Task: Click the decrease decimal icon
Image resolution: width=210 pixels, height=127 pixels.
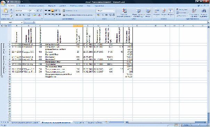Action: pos(113,15)
